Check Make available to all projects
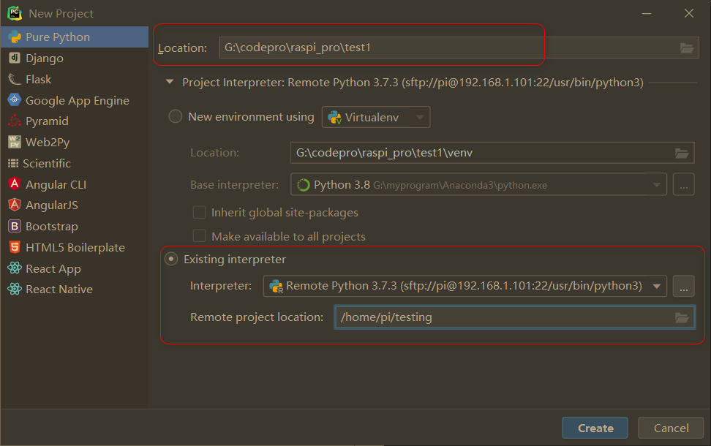This screenshot has width=711, height=446. (199, 236)
